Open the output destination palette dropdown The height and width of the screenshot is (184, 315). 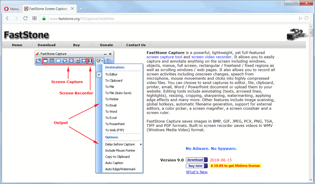(100, 61)
